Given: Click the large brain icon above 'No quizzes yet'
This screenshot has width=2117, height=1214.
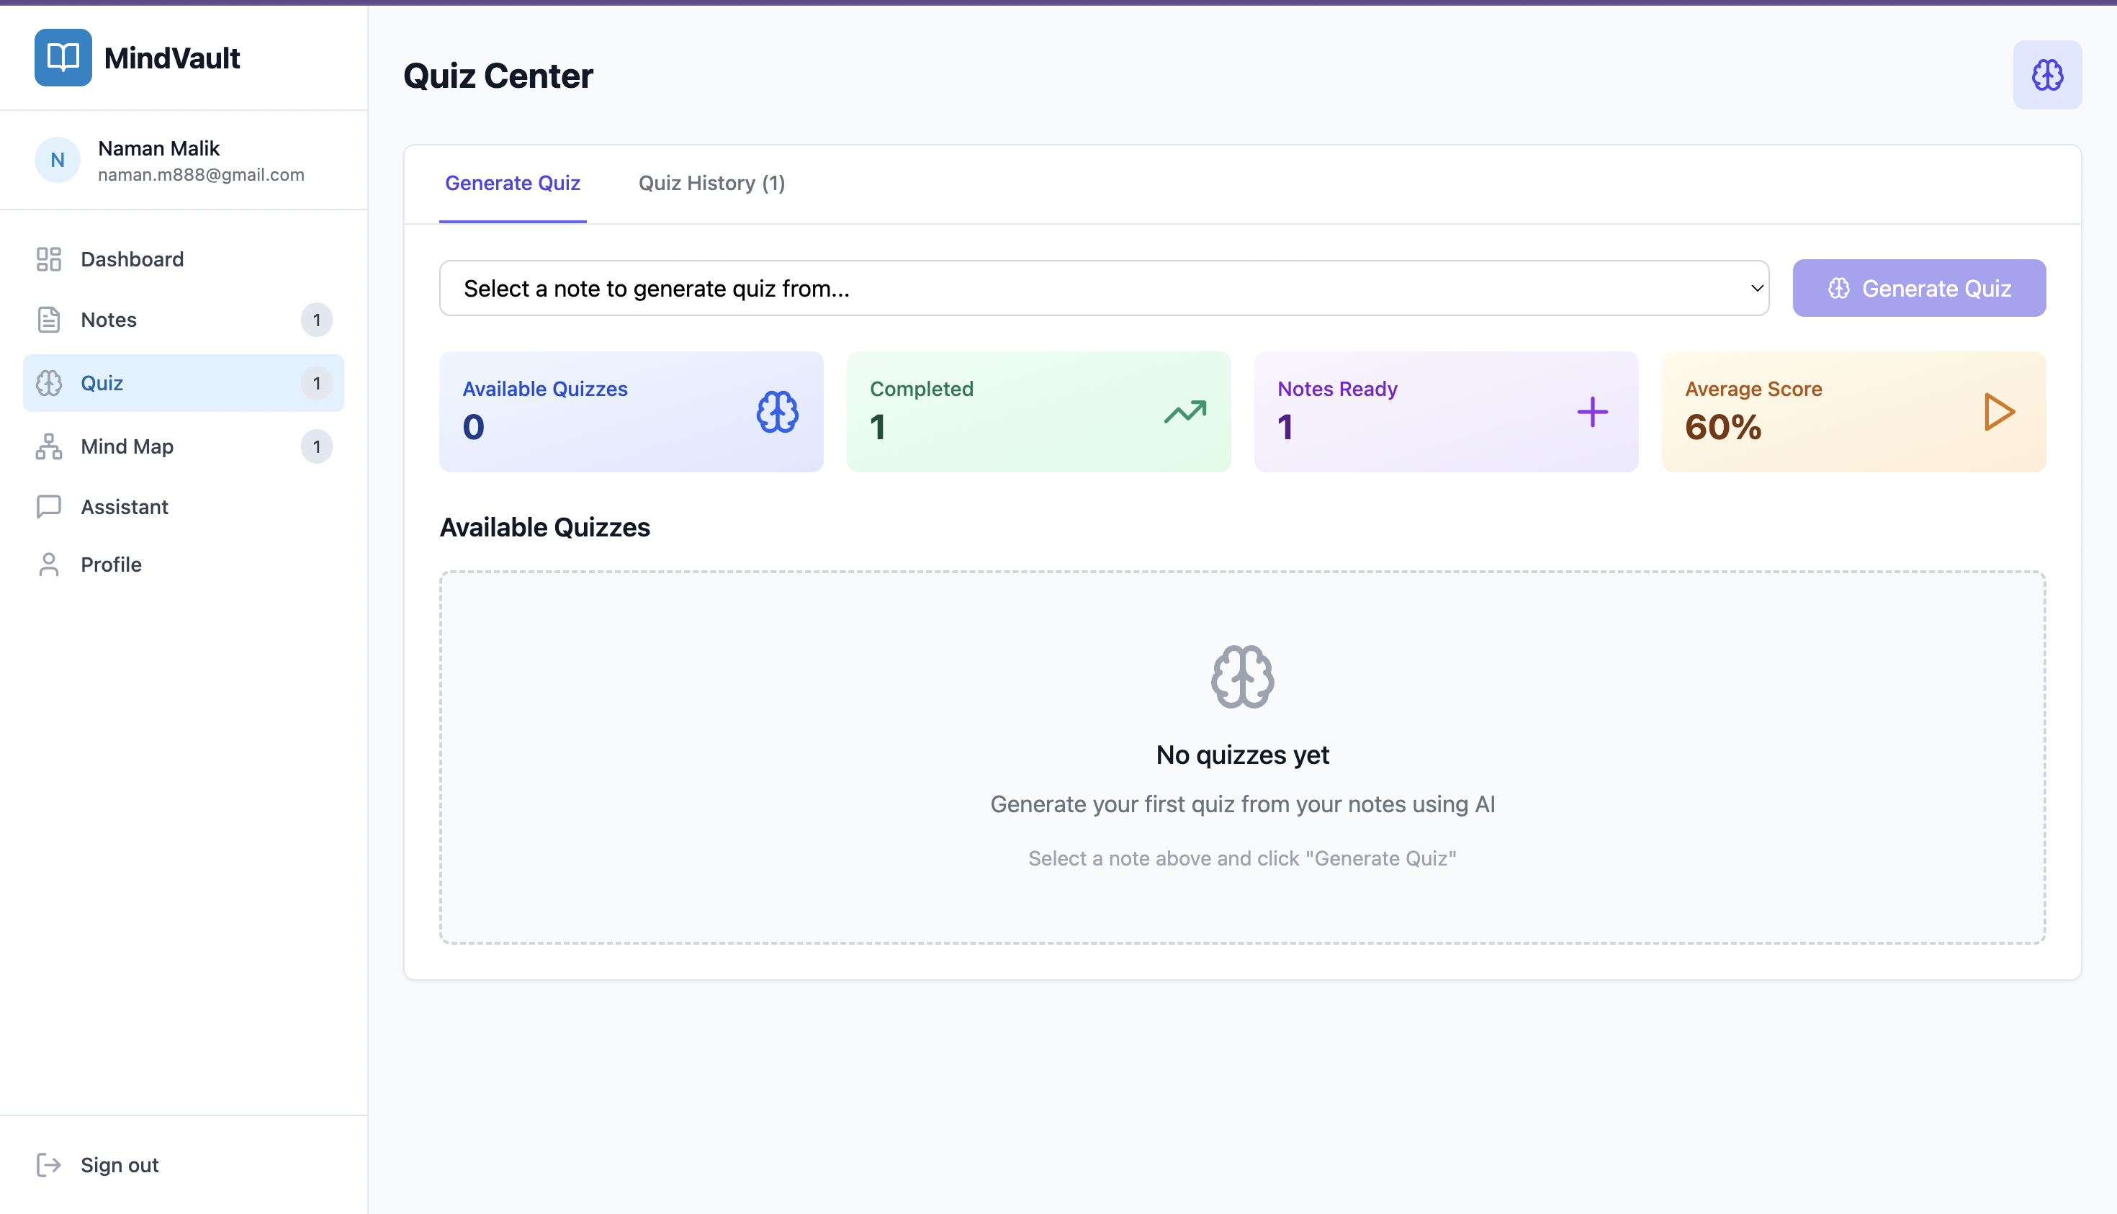Looking at the screenshot, I should [1241, 676].
